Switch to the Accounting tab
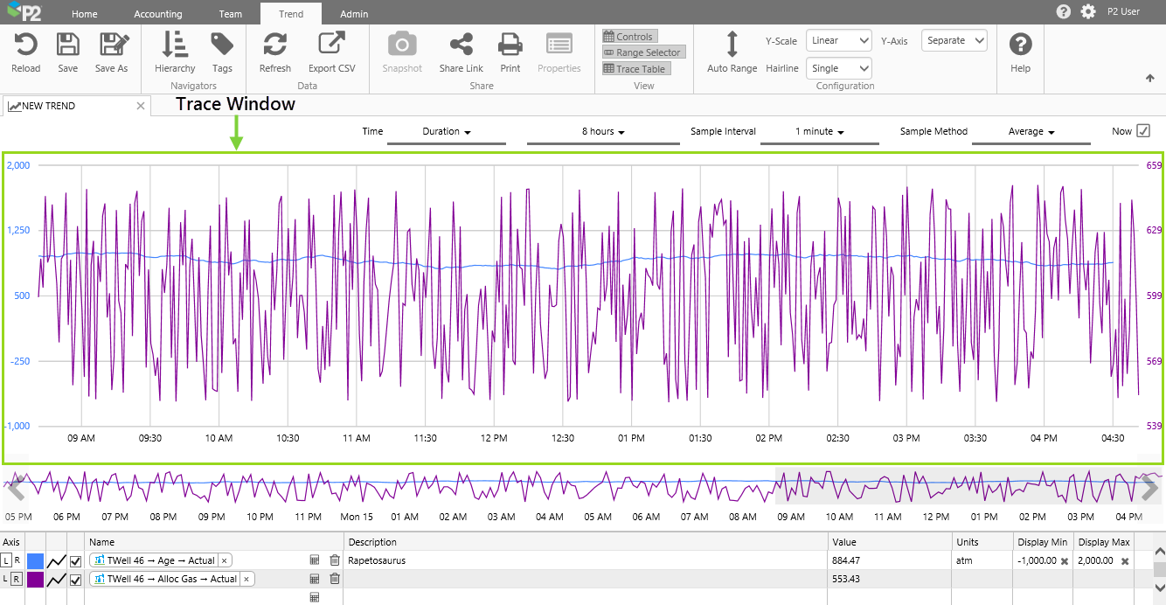The image size is (1166, 605). [158, 14]
